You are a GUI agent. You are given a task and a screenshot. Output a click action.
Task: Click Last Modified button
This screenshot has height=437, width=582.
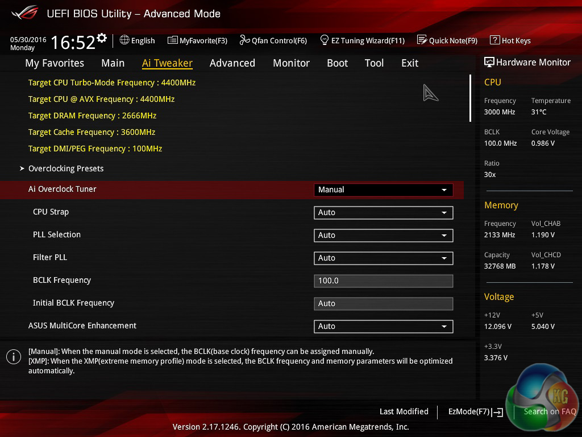(404, 412)
